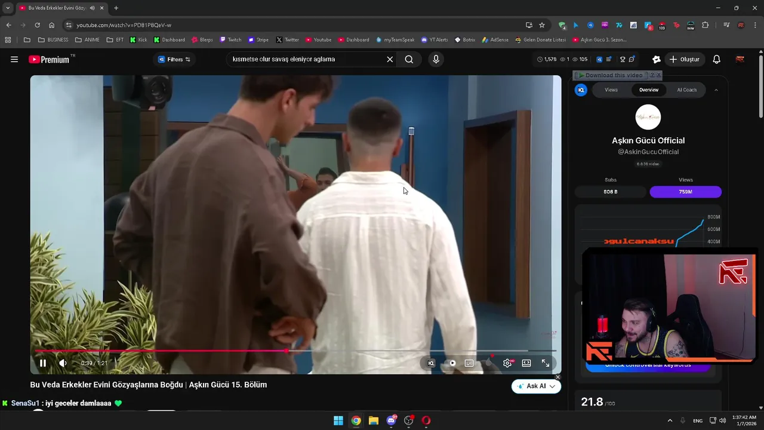The image size is (764, 430).
Task: Bookmark this page with the star icon
Action: 542,25
